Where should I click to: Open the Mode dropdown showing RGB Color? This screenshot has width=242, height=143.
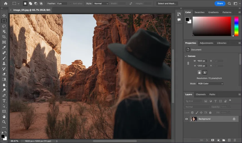point(210,84)
